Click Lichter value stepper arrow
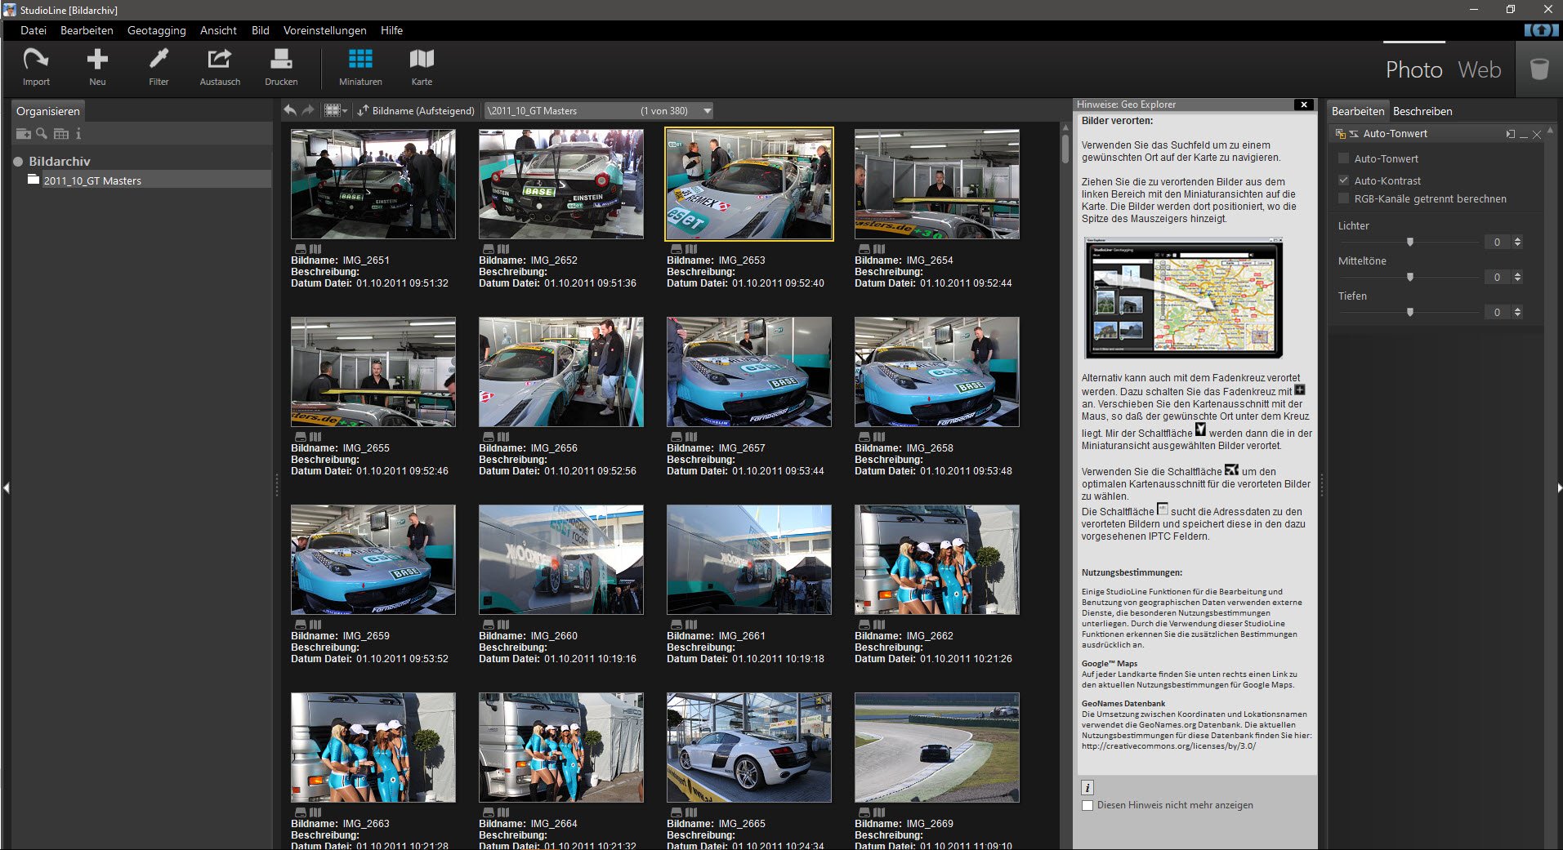Screen dimensions: 1563x850 [1517, 242]
